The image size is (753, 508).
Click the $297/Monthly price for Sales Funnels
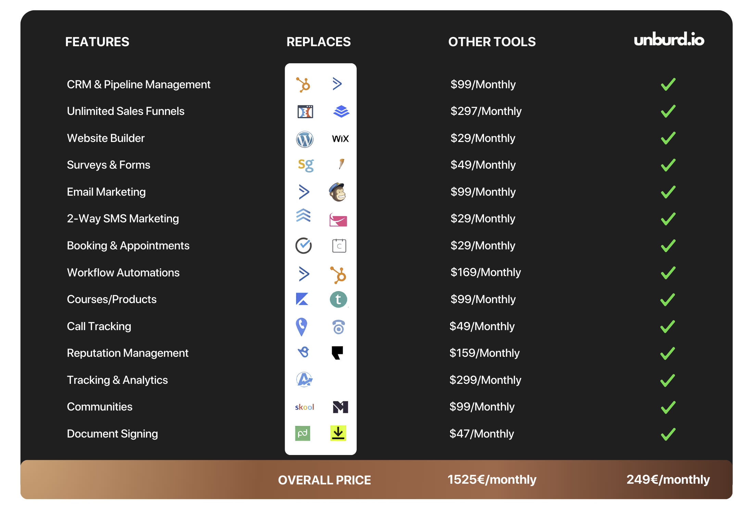pyautogui.click(x=486, y=111)
